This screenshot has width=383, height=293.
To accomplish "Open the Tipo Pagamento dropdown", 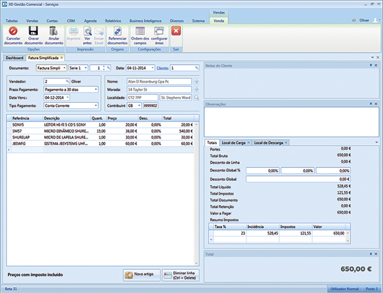I will click(96, 106).
